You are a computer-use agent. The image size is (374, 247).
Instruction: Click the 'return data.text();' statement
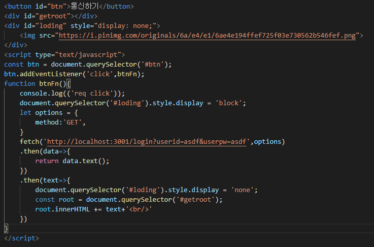(72, 161)
